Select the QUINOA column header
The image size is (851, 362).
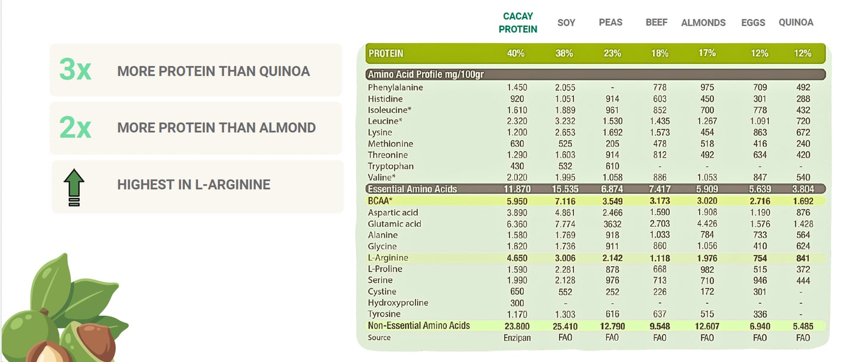click(x=795, y=22)
